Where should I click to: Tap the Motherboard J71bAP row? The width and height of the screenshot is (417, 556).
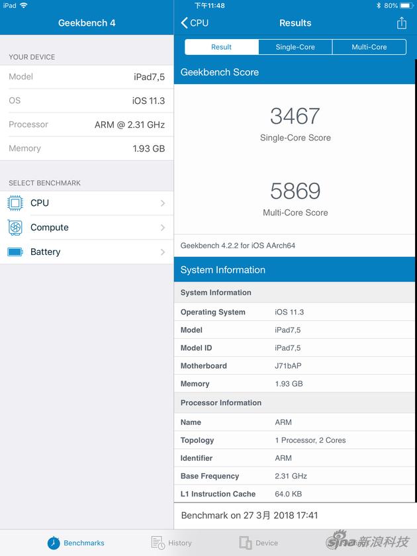pyautogui.click(x=295, y=365)
